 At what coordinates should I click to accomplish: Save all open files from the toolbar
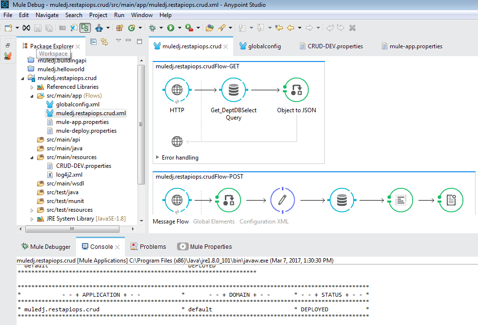[49, 28]
